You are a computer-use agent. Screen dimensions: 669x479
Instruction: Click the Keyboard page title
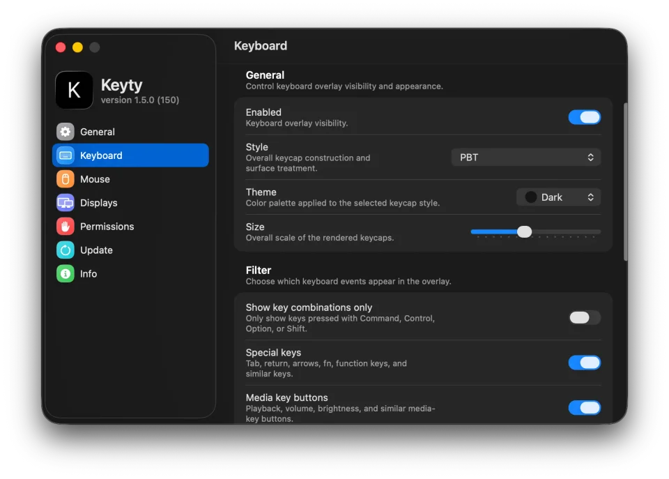point(261,46)
